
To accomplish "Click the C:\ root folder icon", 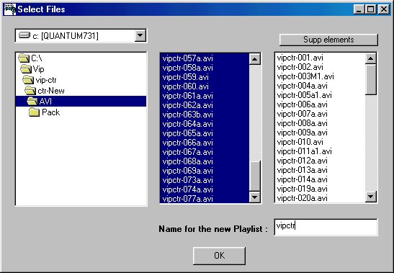I will (x=24, y=58).
